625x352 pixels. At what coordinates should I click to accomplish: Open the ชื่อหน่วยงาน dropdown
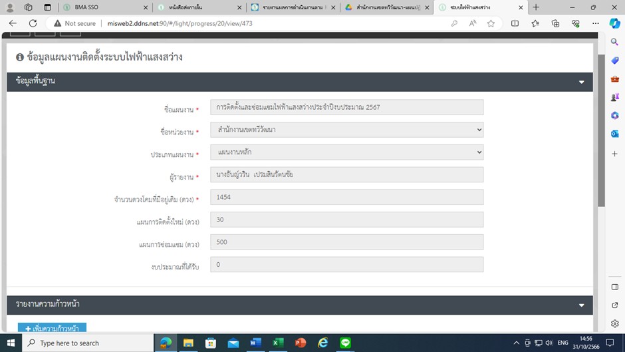tap(346, 129)
